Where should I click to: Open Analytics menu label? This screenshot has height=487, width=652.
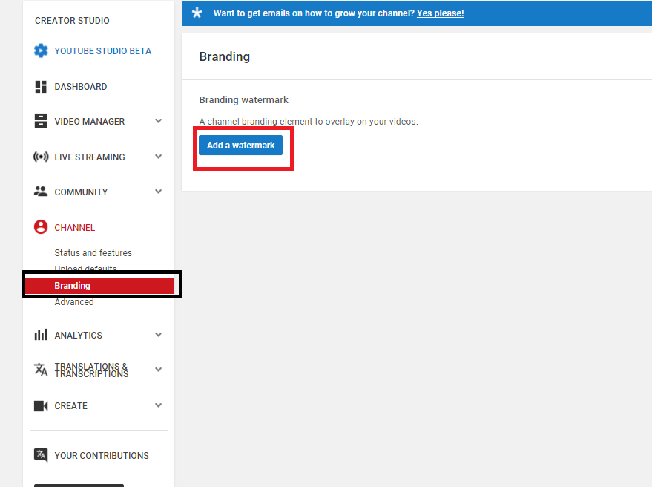[78, 336]
